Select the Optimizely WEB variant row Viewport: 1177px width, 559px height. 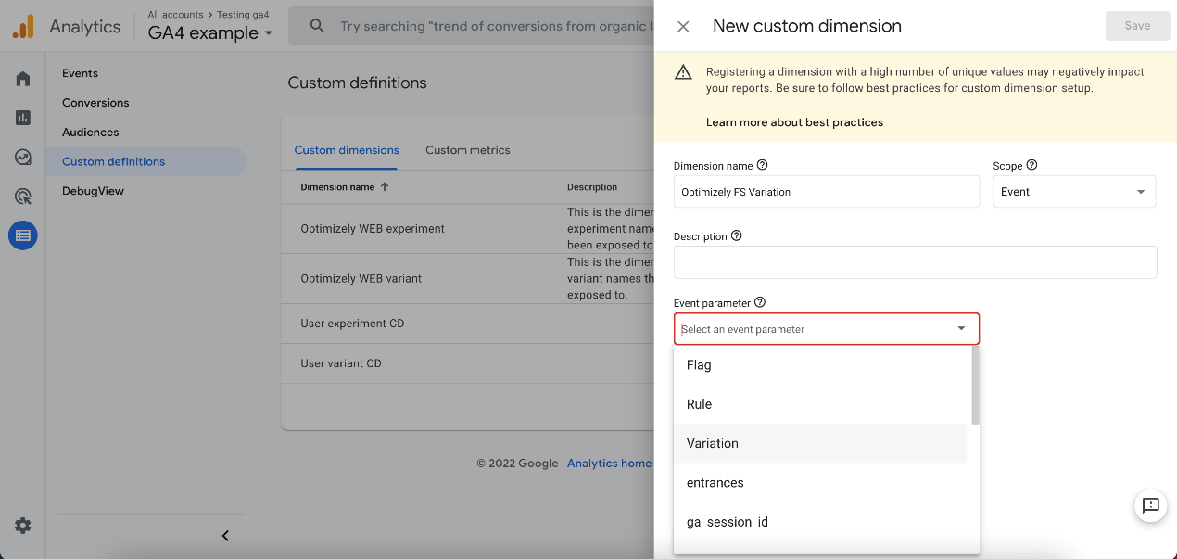[468, 279]
